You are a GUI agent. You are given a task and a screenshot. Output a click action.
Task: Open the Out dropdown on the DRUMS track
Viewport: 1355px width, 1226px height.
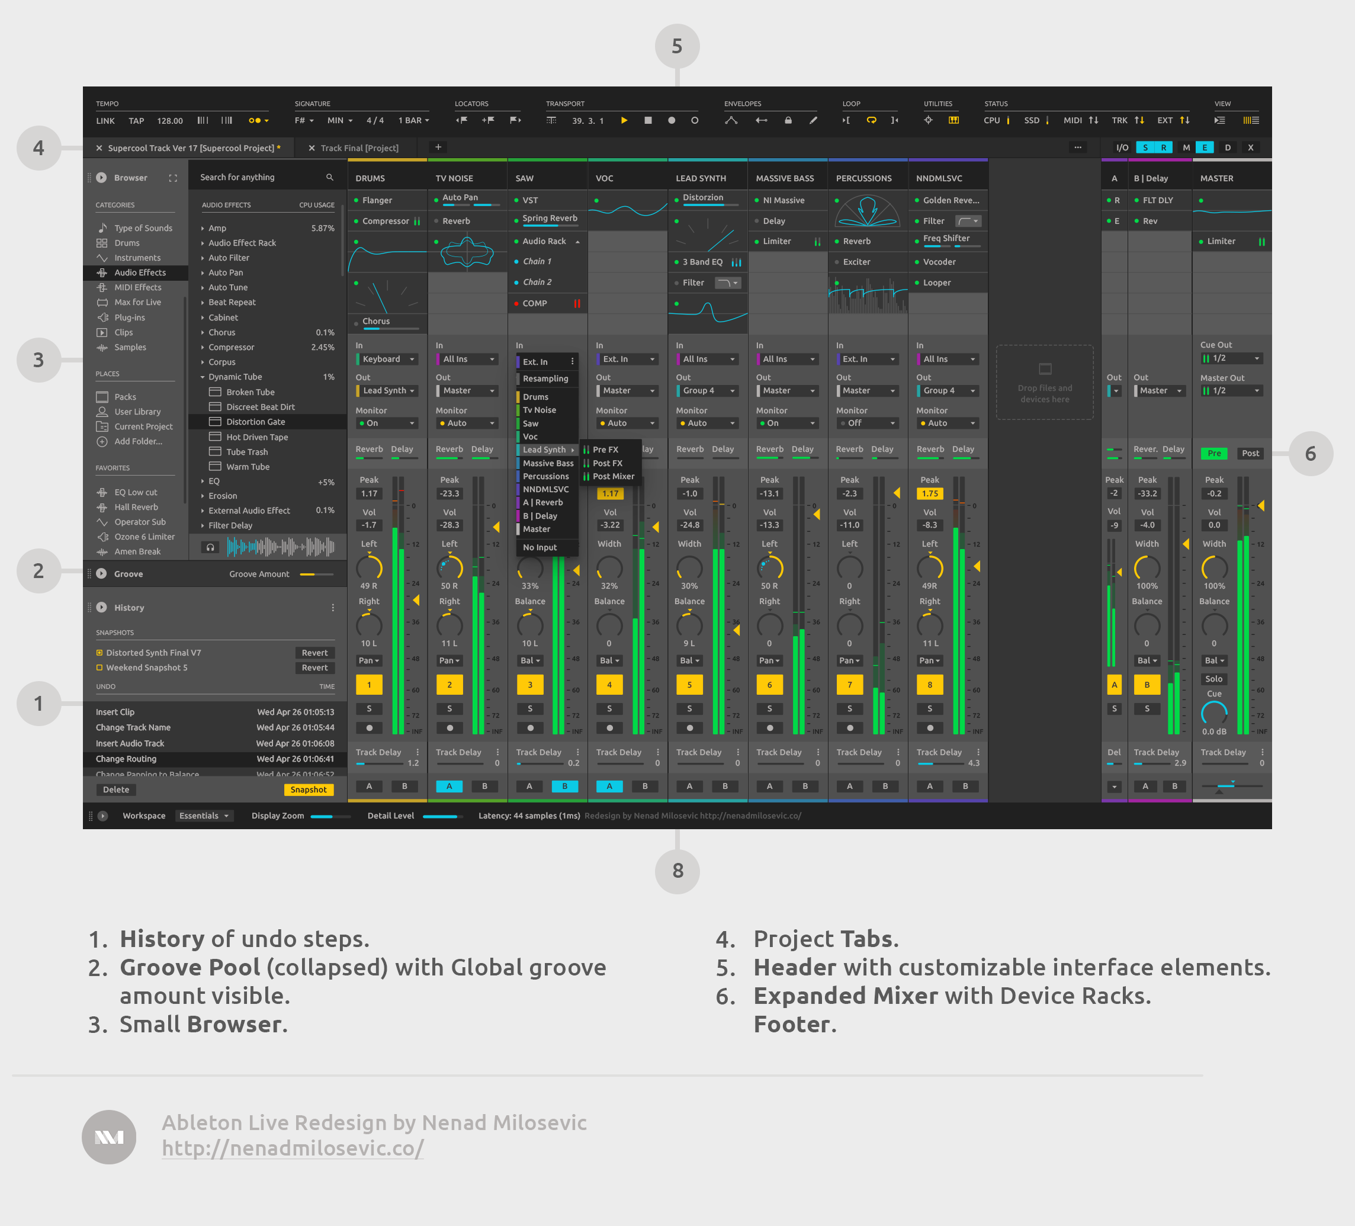(x=387, y=390)
